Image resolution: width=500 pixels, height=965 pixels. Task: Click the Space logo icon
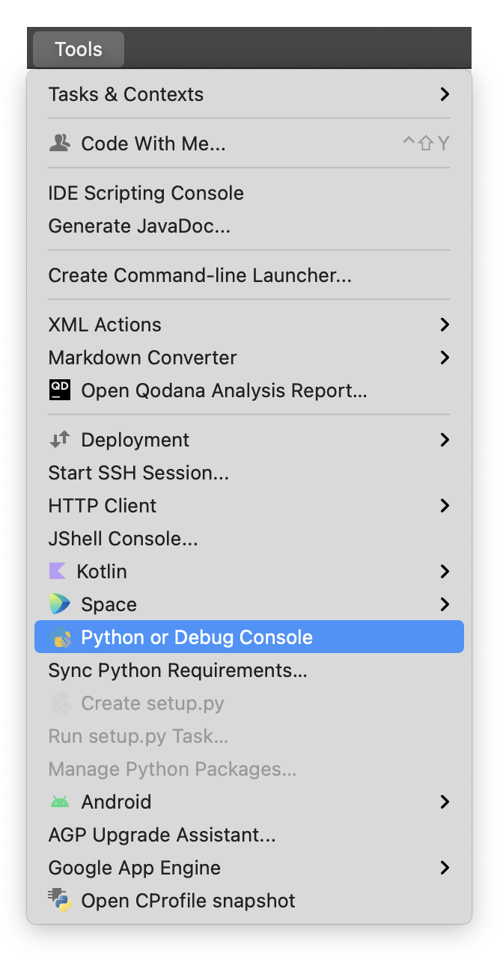point(59,604)
